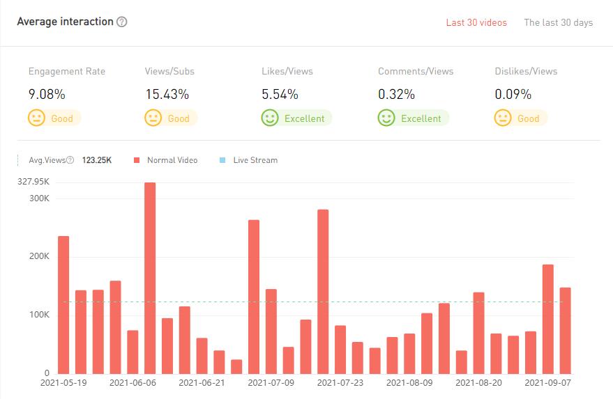This screenshot has height=399, width=613.
Task: Click the red Normal Video legend swatch
Action: point(136,160)
